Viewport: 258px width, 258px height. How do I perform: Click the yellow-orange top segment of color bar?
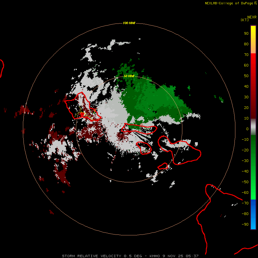coord(253,40)
